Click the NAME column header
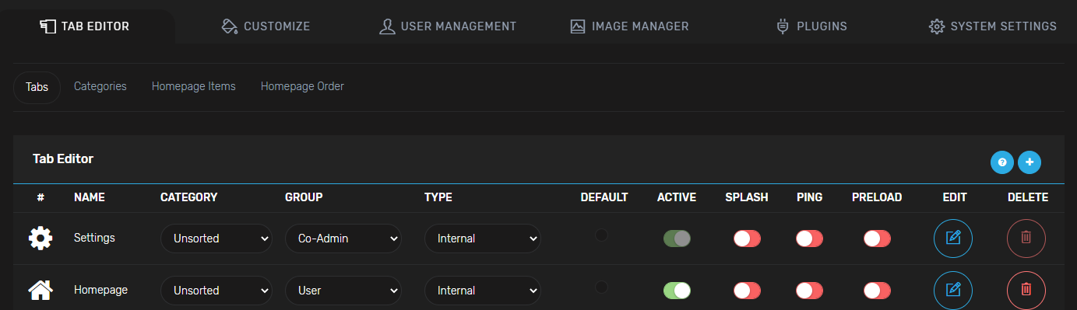Image resolution: width=1077 pixels, height=310 pixels. tap(90, 197)
